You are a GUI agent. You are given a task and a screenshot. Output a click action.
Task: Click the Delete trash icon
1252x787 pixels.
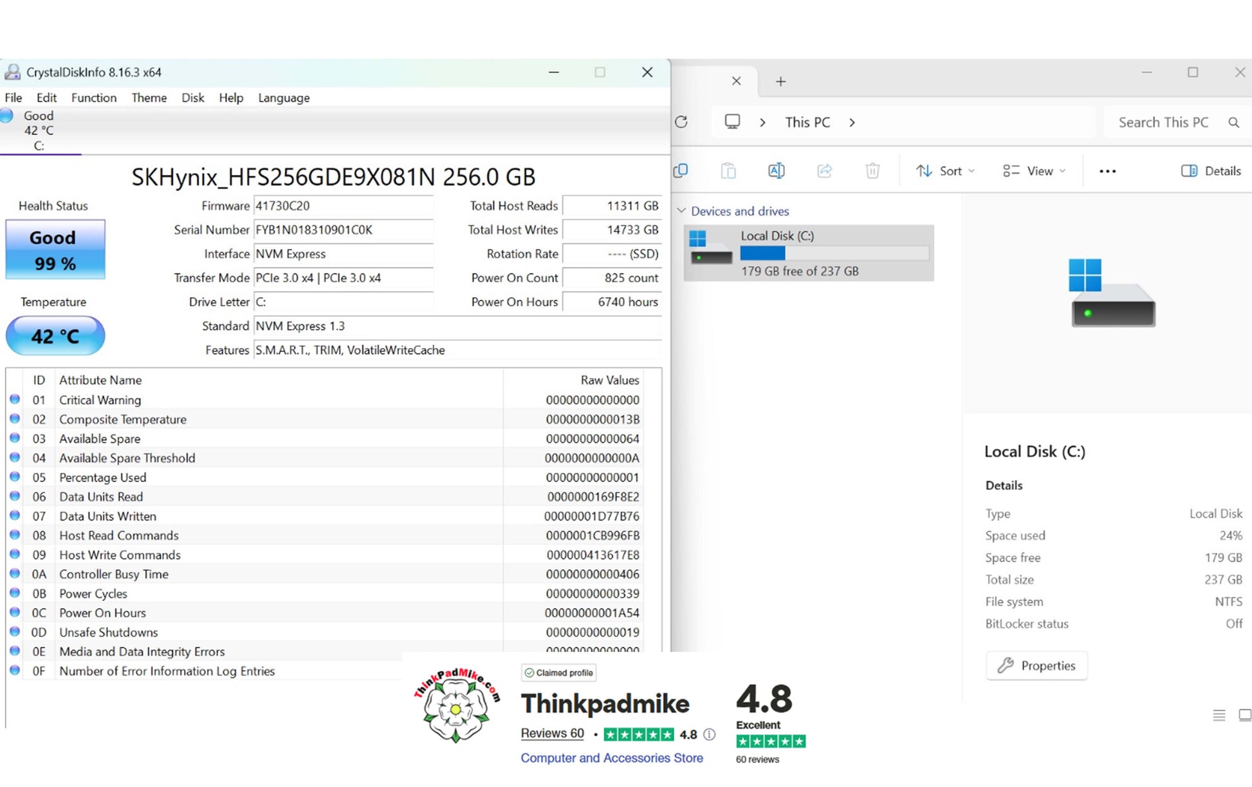(872, 171)
